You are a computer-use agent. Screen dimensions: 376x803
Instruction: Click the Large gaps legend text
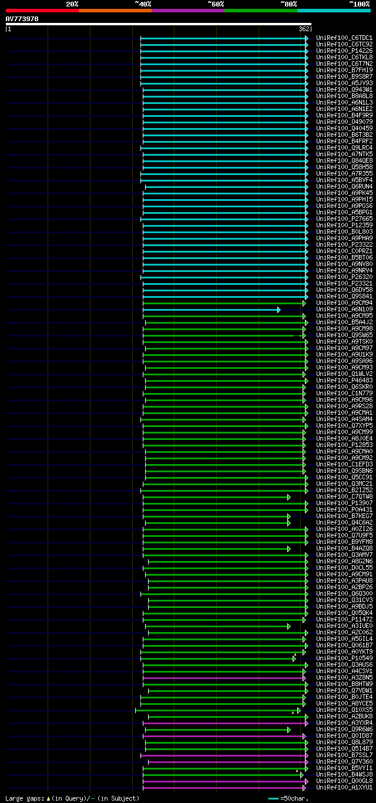pos(73,798)
